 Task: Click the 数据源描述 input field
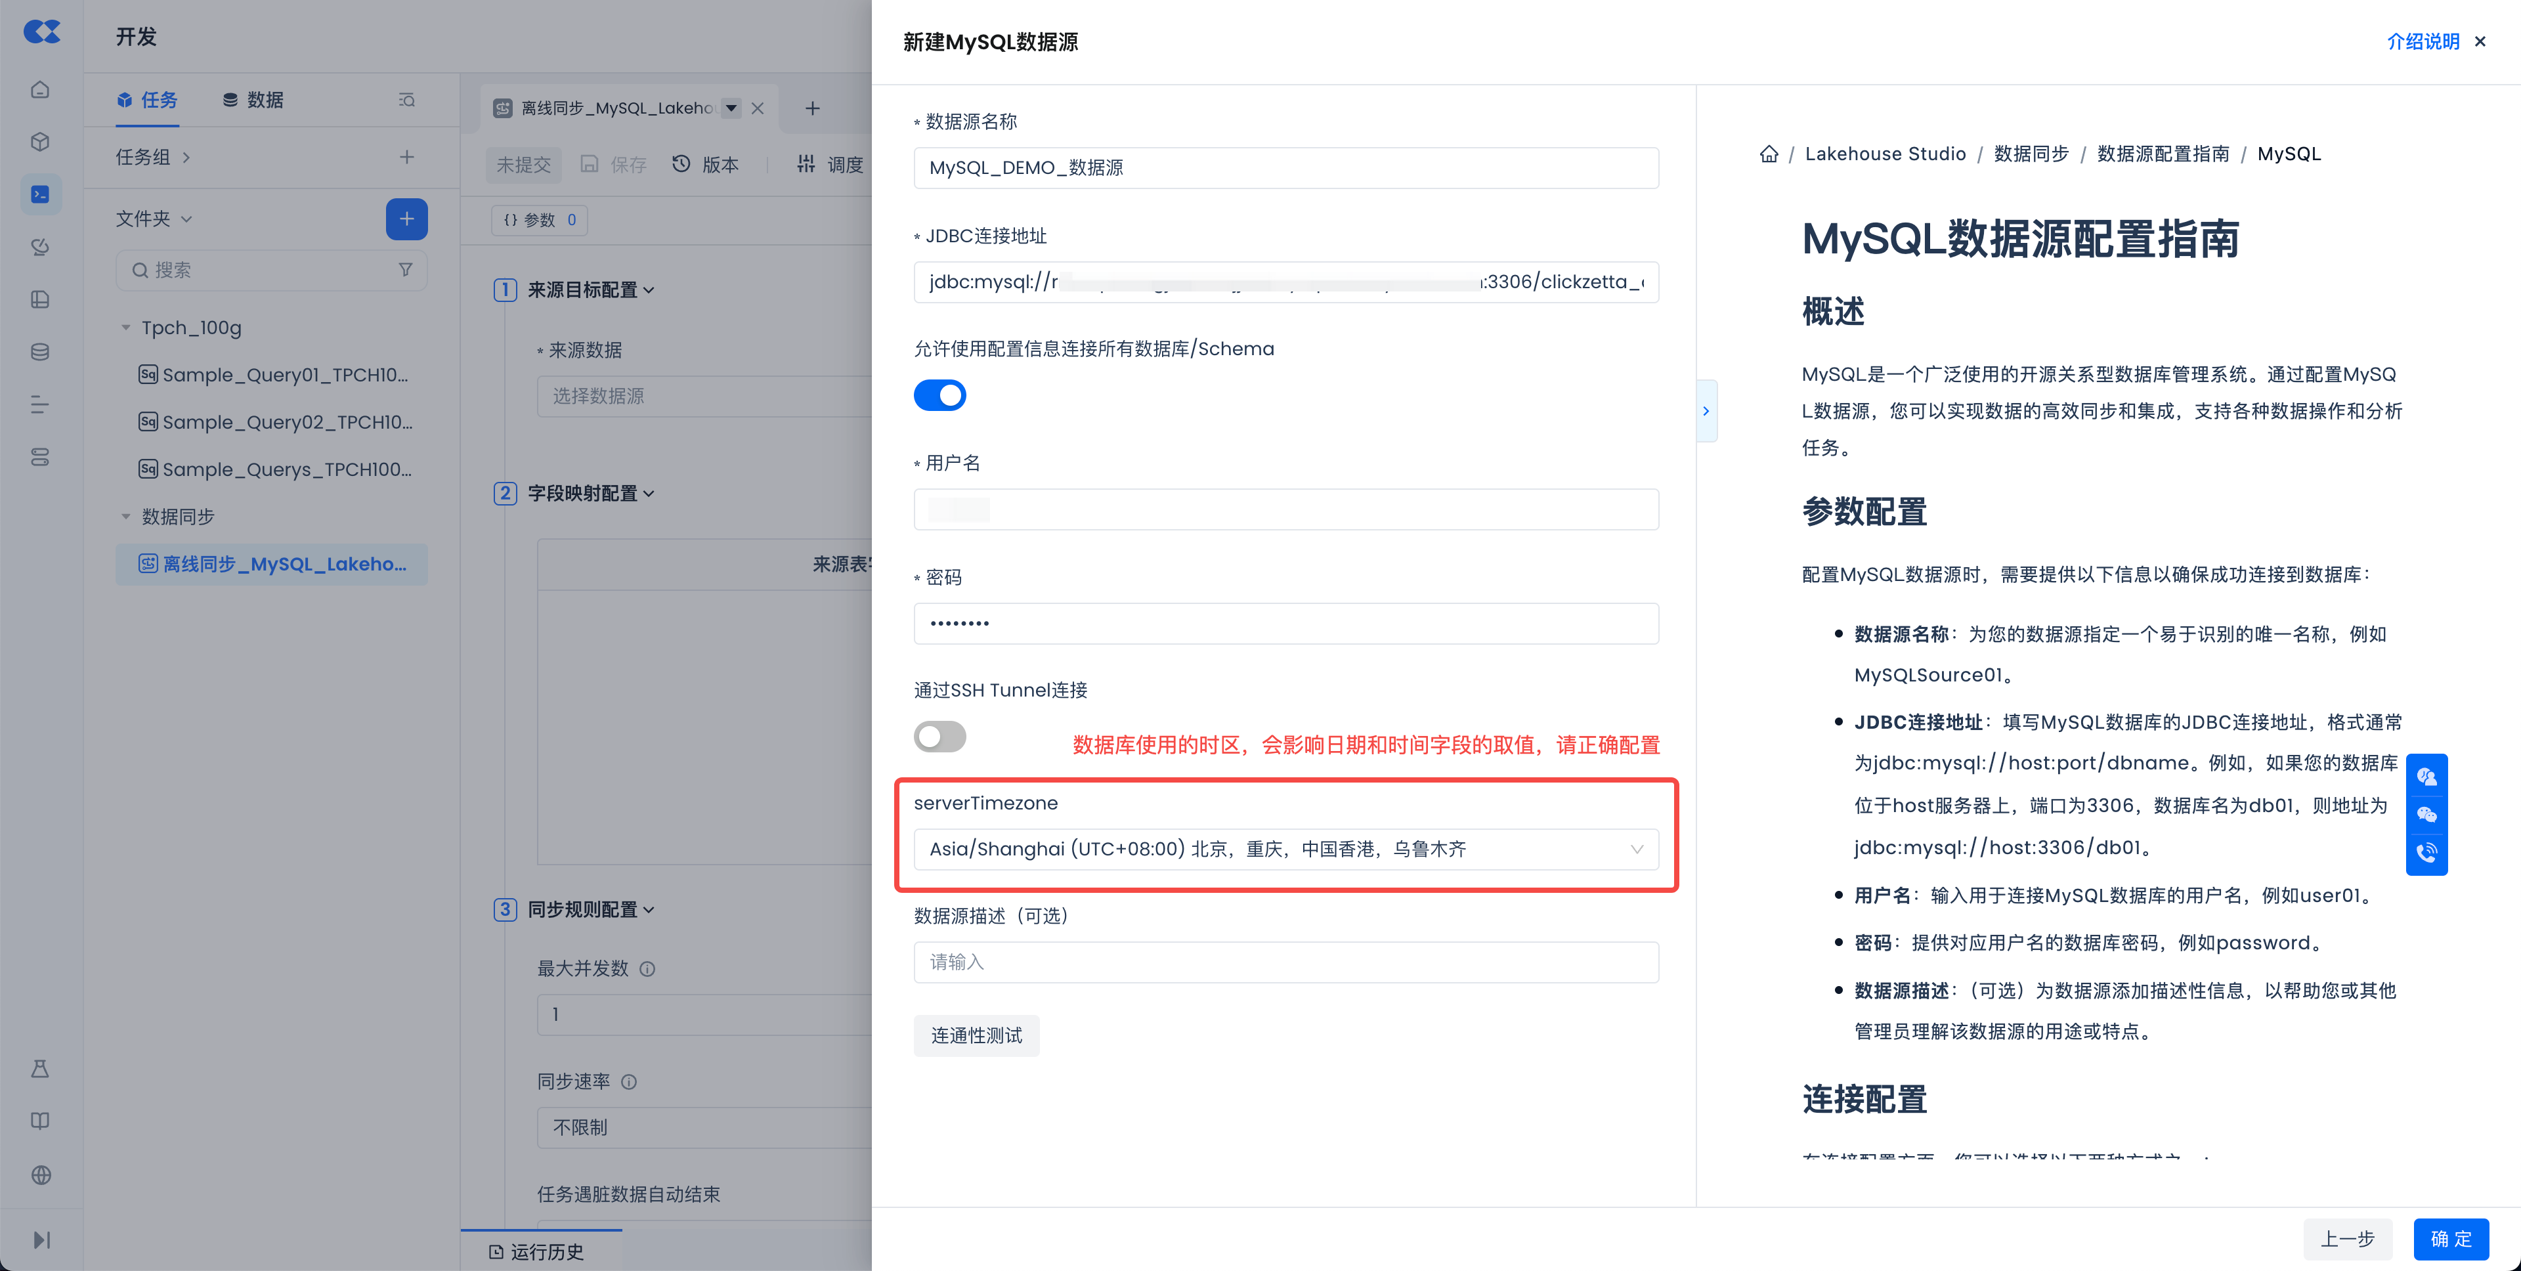tap(1285, 962)
